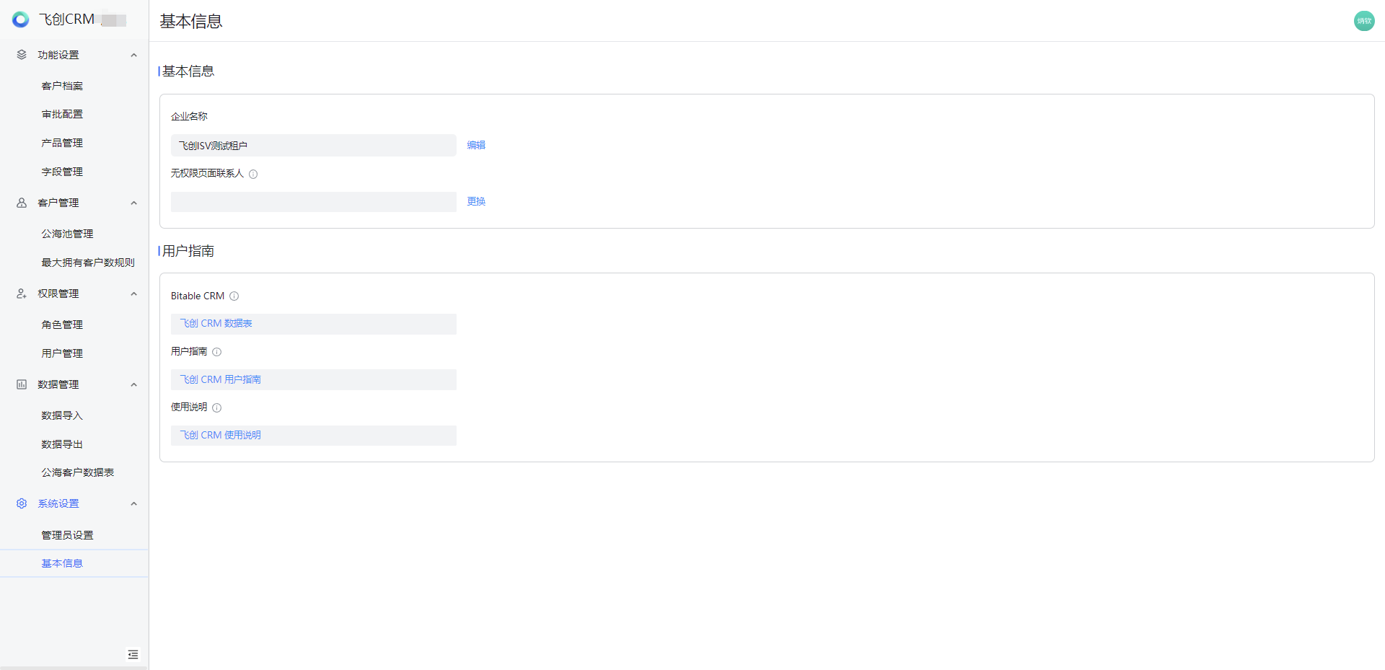This screenshot has width=1385, height=670.
Task: Click the 客户管理 person icon
Action: point(22,203)
